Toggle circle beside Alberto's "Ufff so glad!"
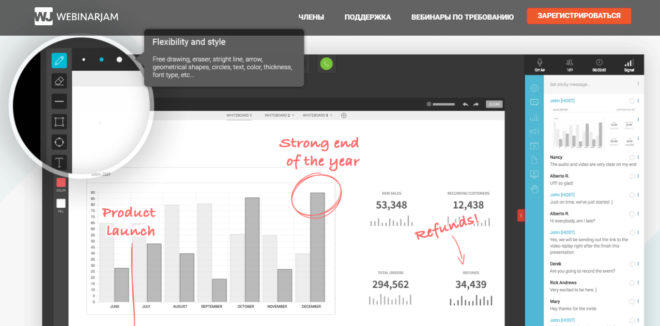 coord(632,176)
